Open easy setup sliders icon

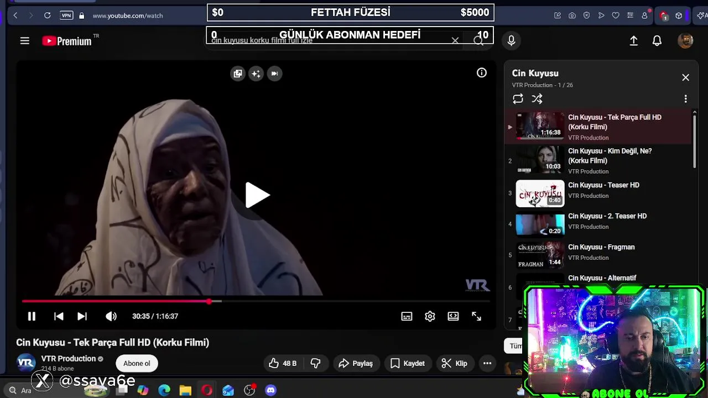point(630,15)
